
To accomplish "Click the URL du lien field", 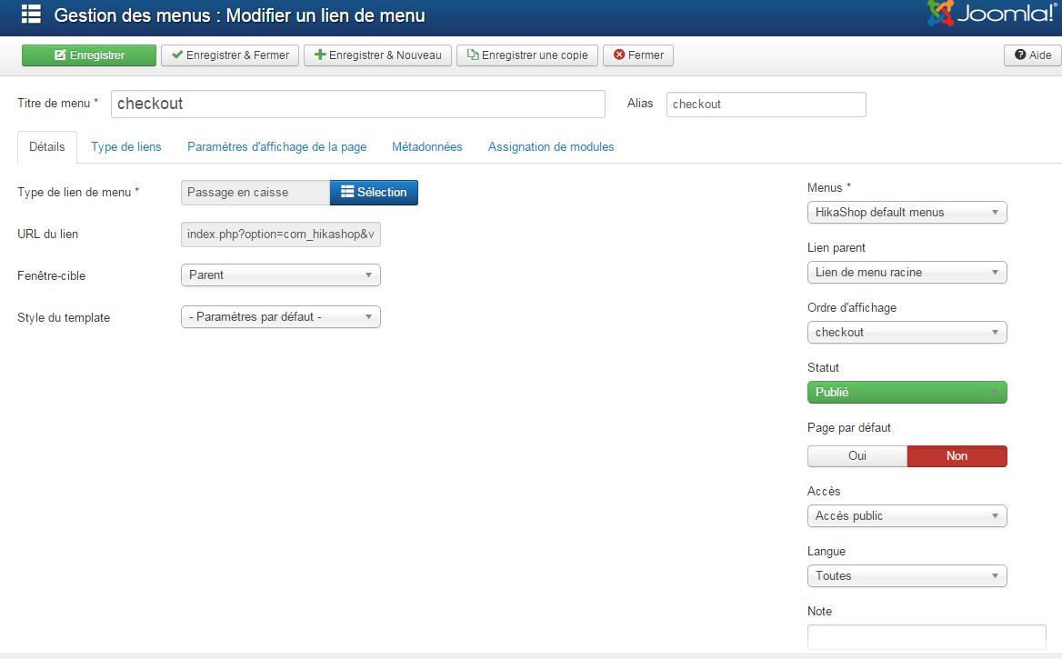I will [x=280, y=235].
